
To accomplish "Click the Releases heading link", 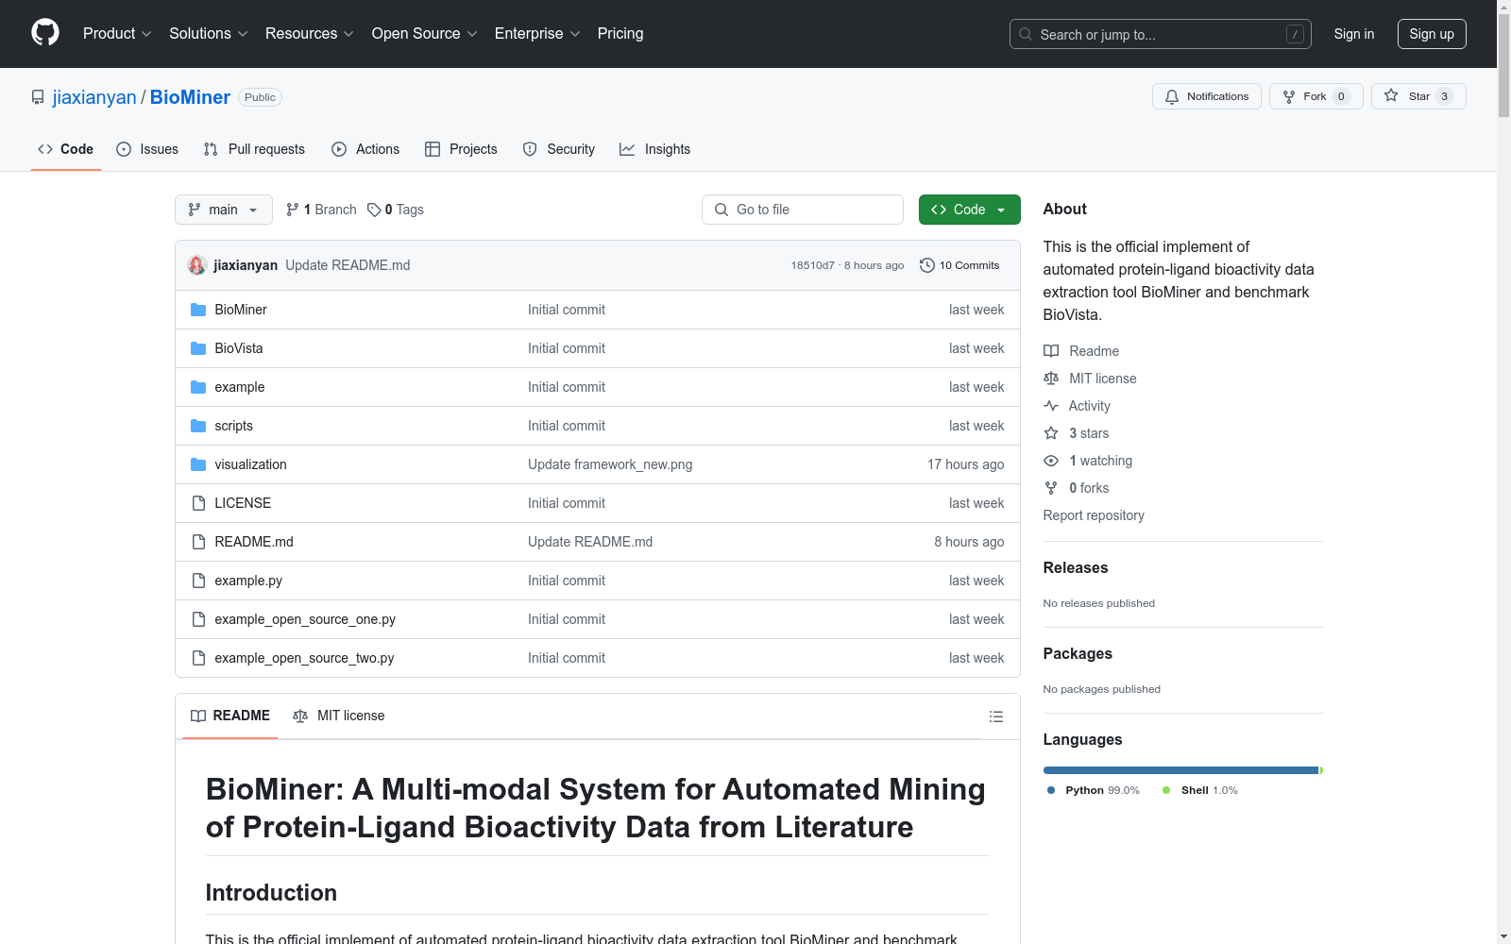I will 1076,567.
